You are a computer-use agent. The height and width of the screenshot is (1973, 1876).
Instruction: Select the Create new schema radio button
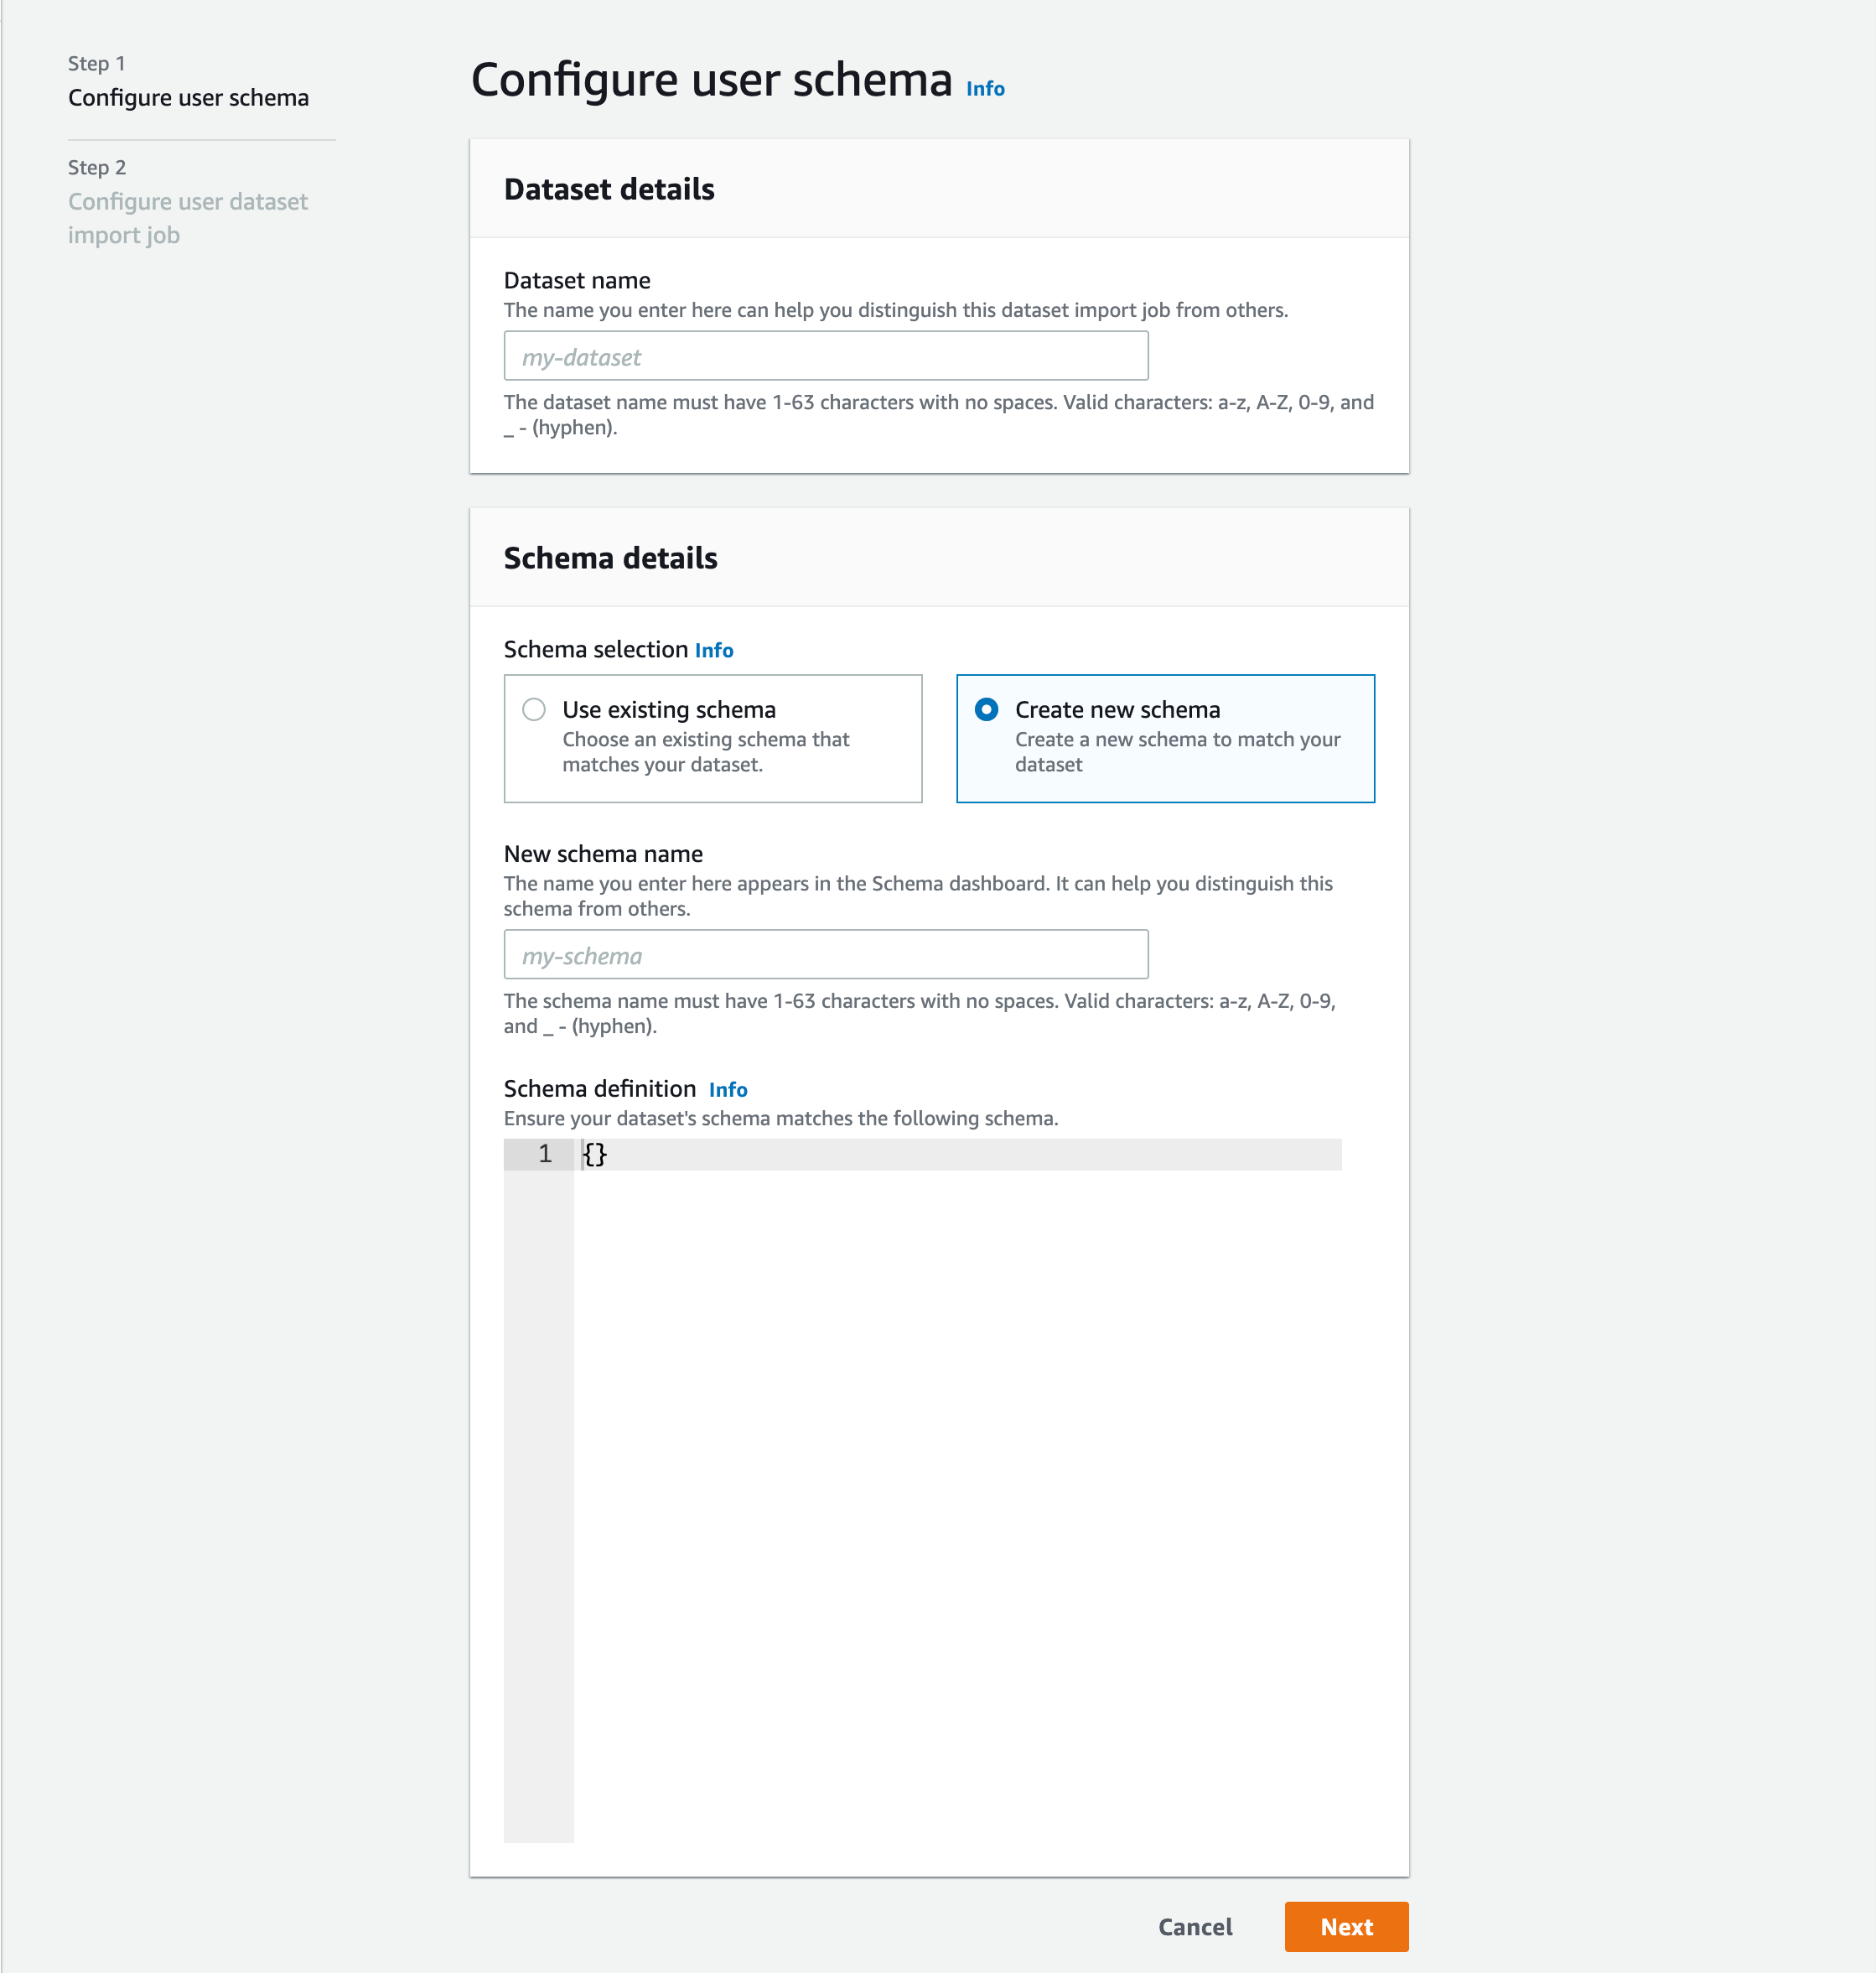coord(986,709)
